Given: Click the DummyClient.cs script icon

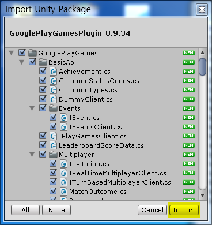Looking at the screenshot, I should click(53, 99).
